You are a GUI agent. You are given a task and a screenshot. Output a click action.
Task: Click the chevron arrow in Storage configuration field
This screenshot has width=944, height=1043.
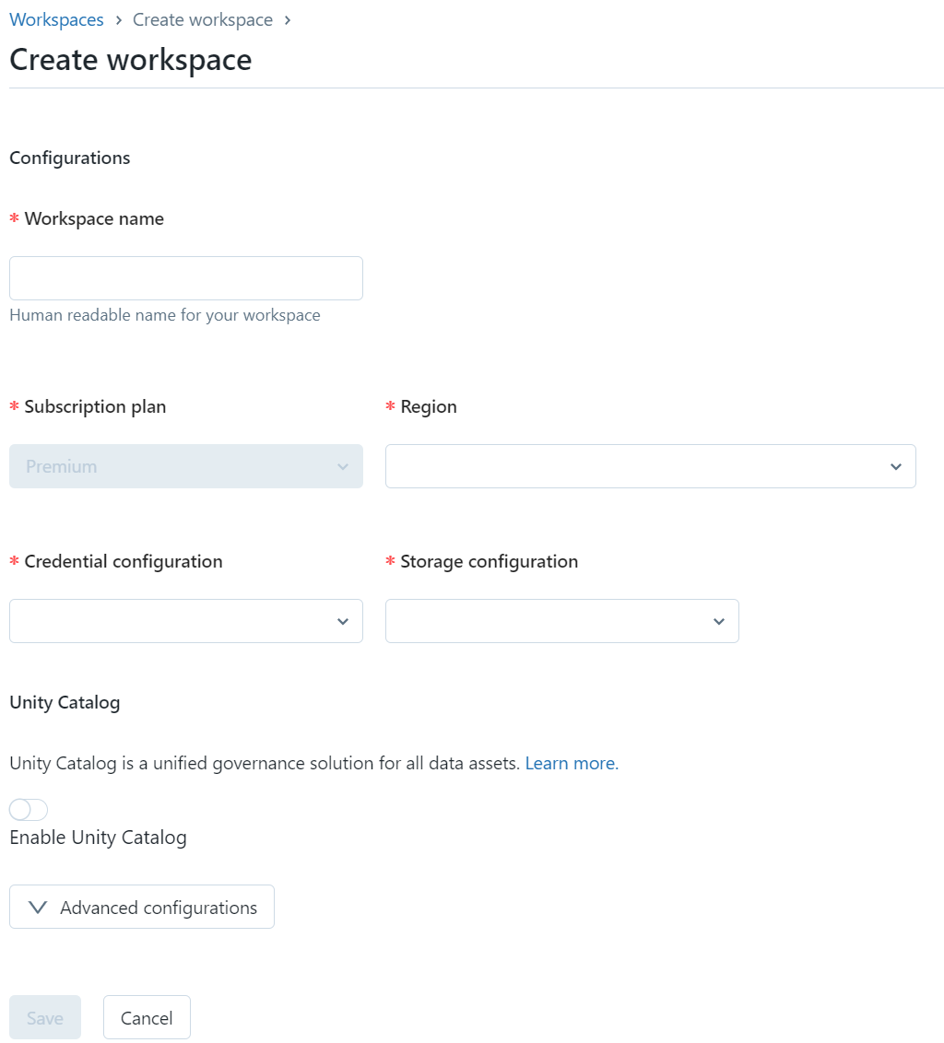pyautogui.click(x=719, y=622)
